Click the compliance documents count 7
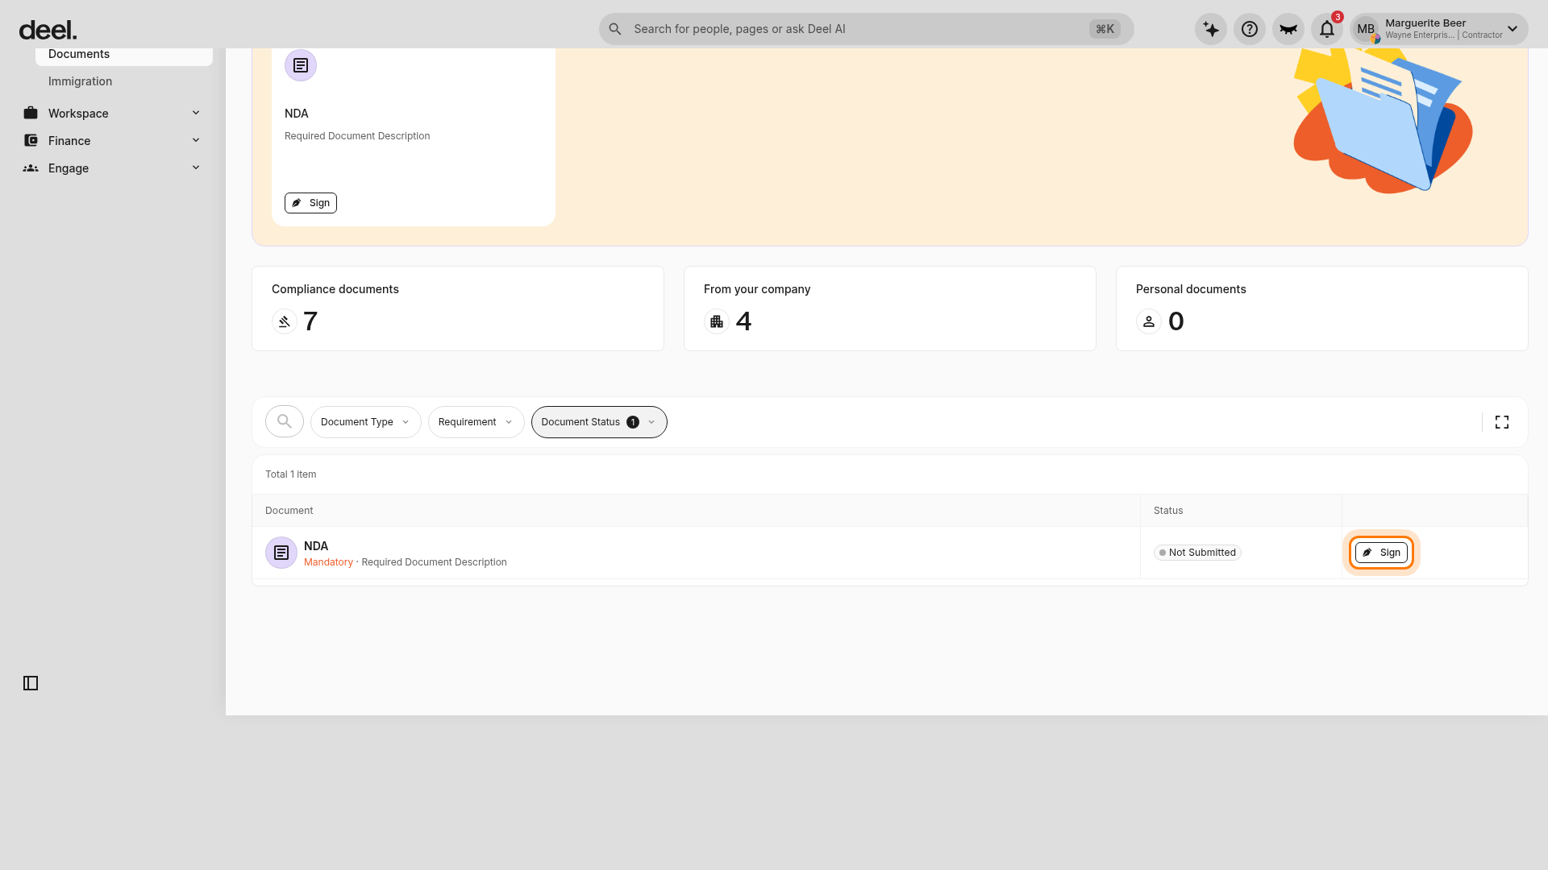The image size is (1548, 870). pyautogui.click(x=310, y=321)
